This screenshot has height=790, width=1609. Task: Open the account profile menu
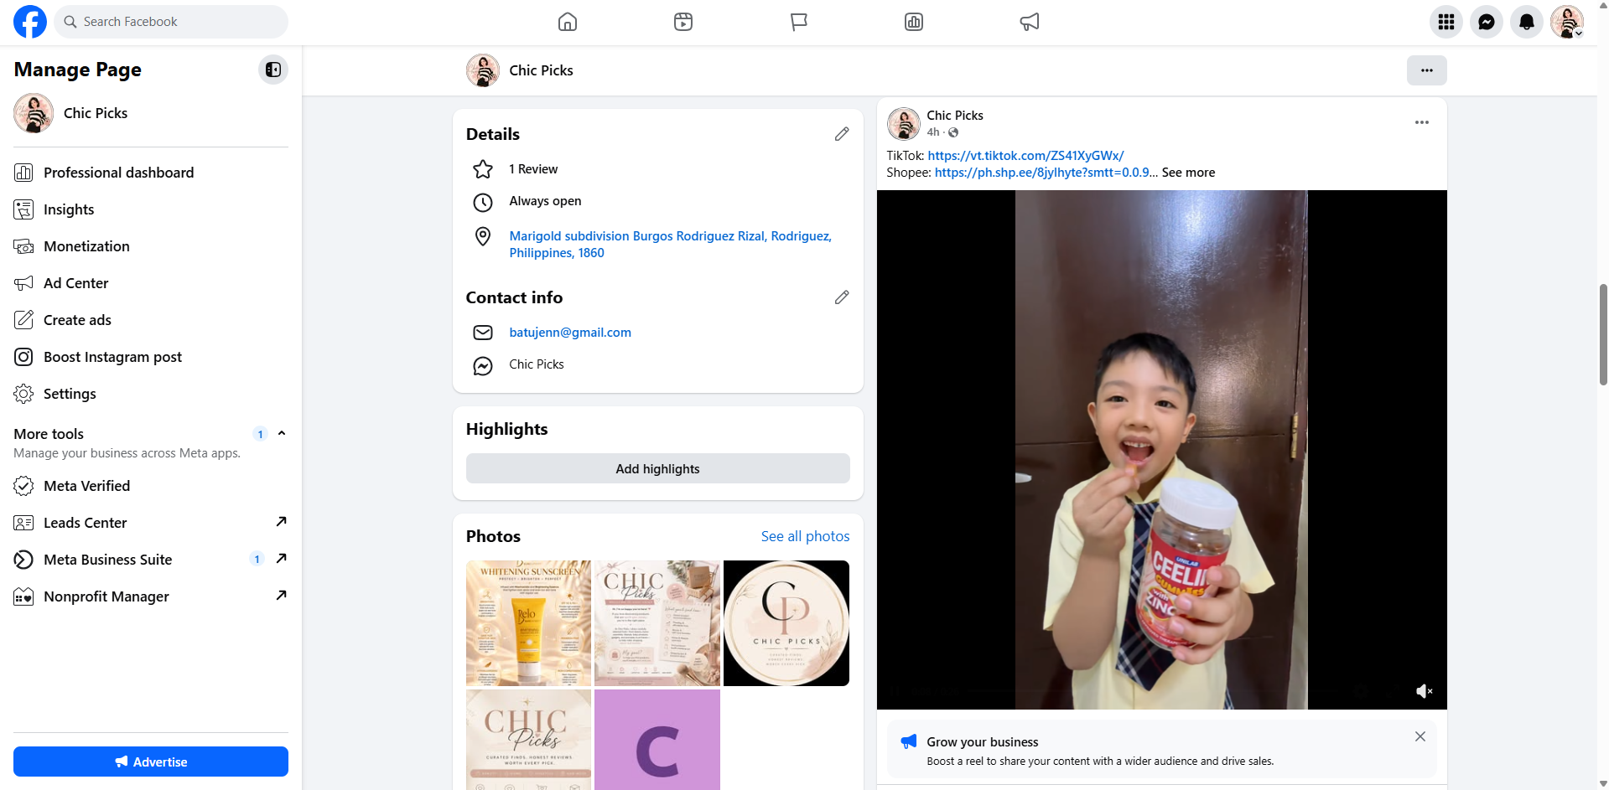tap(1567, 22)
